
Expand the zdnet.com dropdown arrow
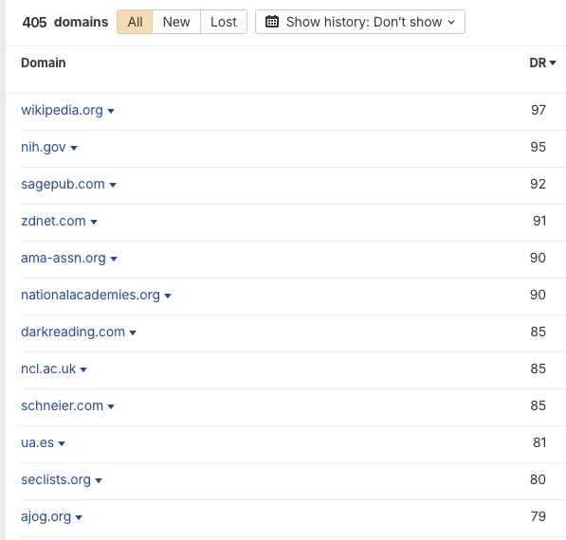point(94,222)
